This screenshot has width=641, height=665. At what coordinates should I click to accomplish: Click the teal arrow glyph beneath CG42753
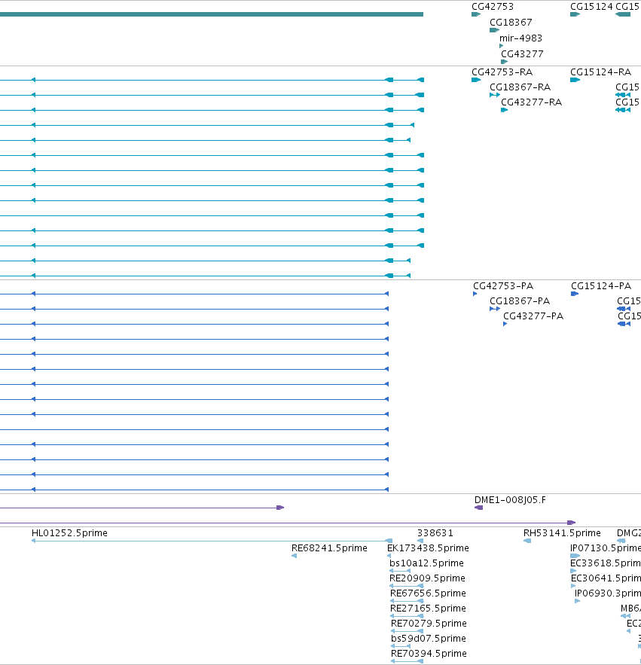click(476, 14)
